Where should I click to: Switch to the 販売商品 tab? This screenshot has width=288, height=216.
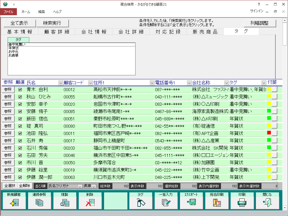205,32
